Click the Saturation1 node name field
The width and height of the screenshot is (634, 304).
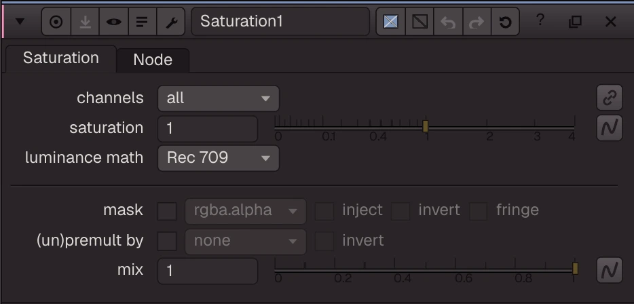pyautogui.click(x=280, y=22)
